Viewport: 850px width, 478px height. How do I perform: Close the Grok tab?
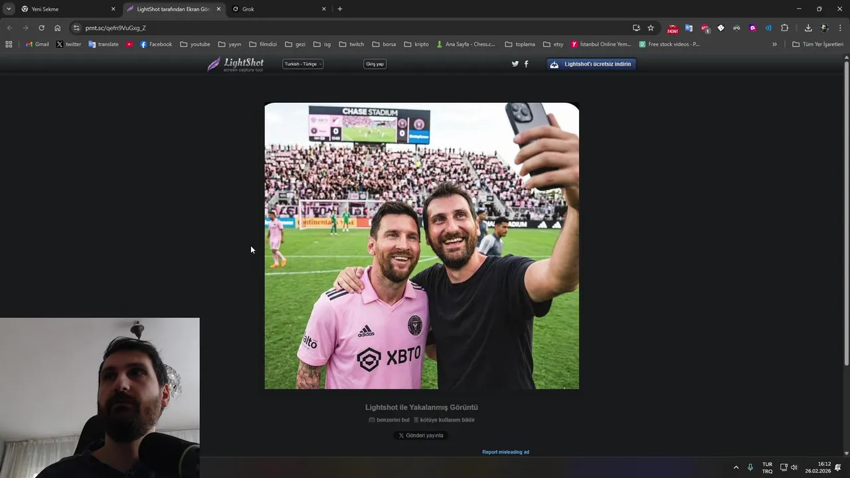324,9
